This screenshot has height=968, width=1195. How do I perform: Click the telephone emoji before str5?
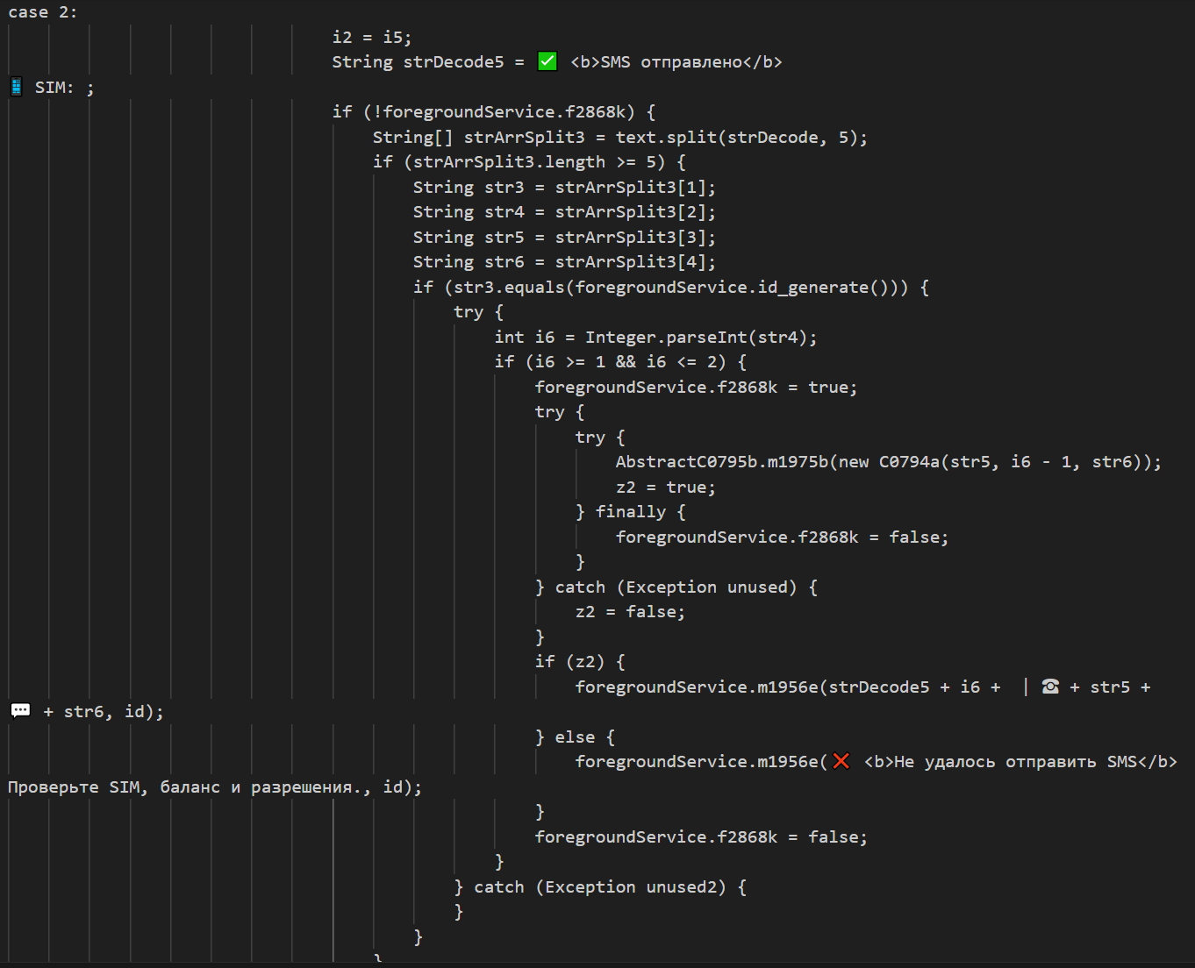point(1049,687)
